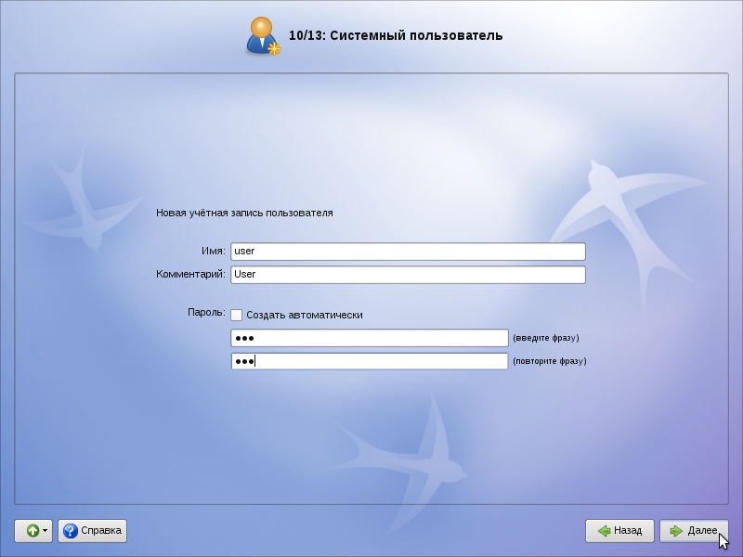Click the "Имя:" label
Viewport: 743px width, 557px height.
pyautogui.click(x=213, y=251)
